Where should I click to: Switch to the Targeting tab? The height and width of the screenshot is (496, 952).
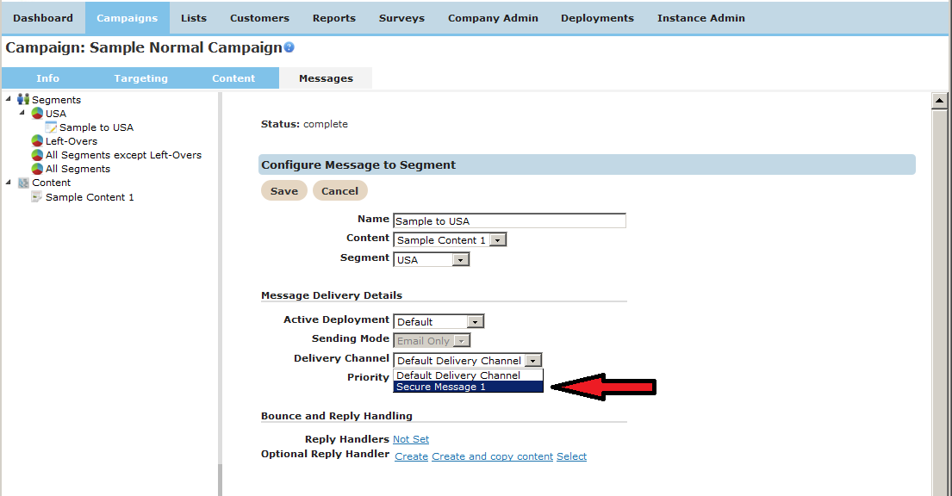click(x=140, y=78)
